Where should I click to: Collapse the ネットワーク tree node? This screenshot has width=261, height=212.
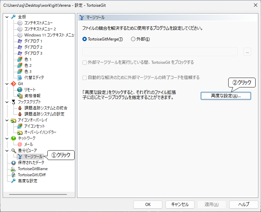7,138
